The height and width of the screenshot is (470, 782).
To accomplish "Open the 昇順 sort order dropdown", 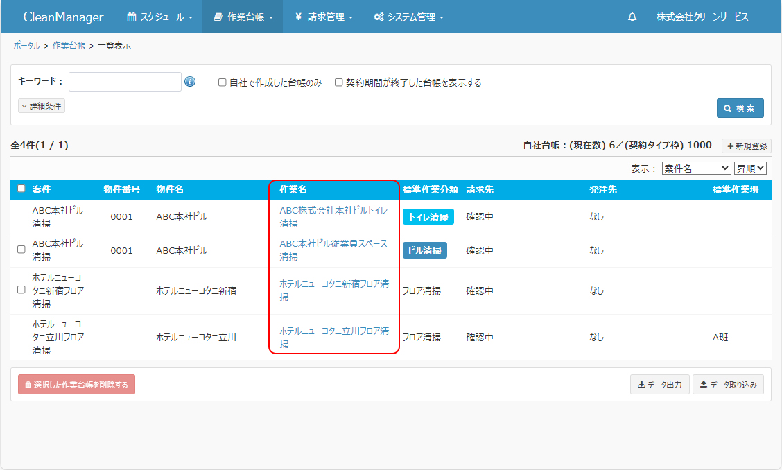I will (x=750, y=168).
